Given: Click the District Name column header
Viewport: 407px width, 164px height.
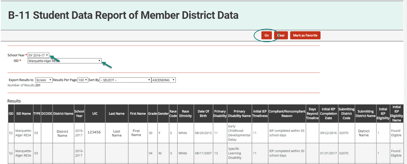Looking at the screenshot, I should click(64, 114).
